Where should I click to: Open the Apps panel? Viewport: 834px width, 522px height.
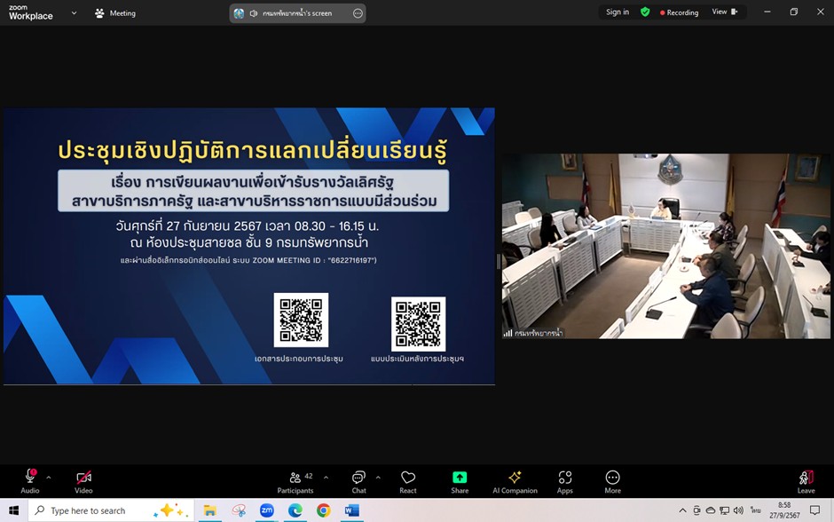pos(565,480)
